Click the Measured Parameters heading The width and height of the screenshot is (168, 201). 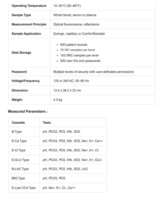(28, 112)
